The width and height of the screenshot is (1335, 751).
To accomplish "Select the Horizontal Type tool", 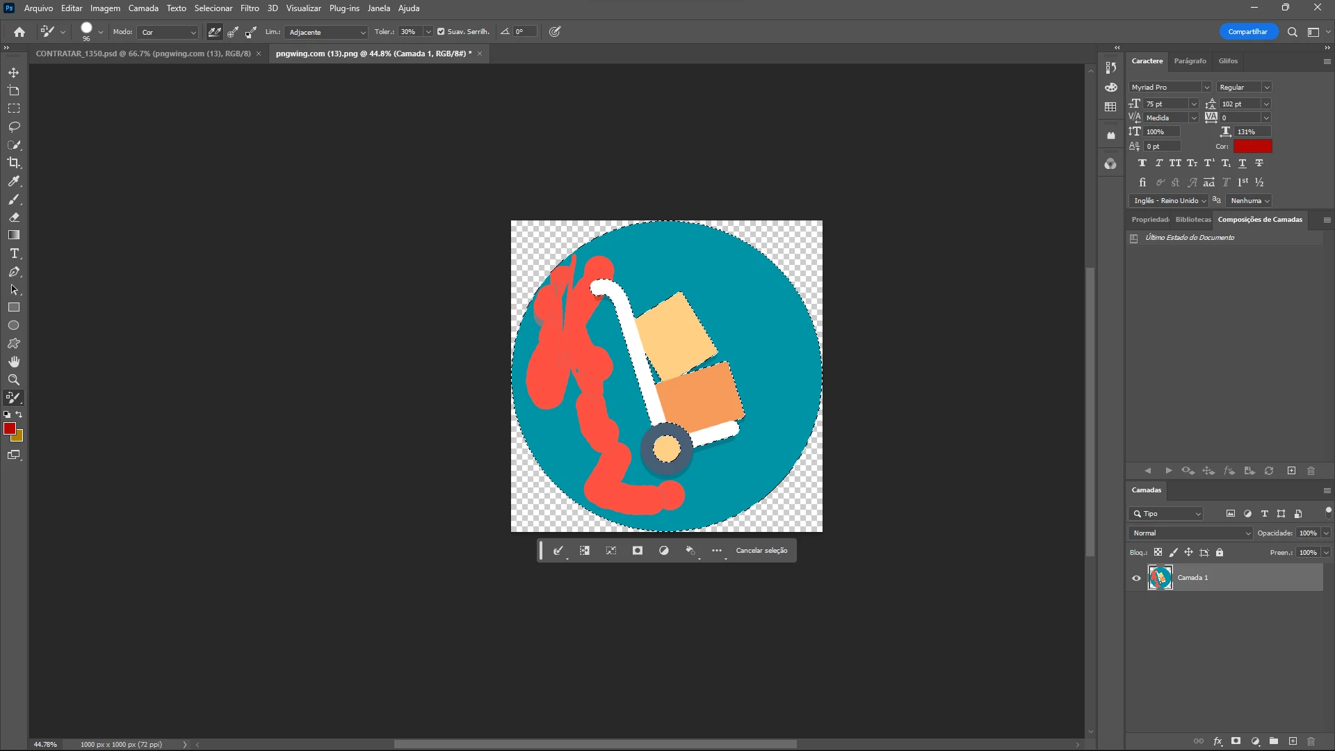I will point(14,254).
